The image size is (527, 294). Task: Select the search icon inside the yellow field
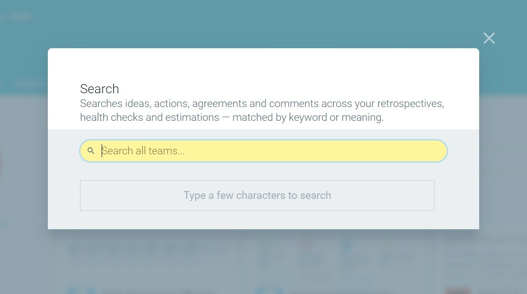click(91, 151)
